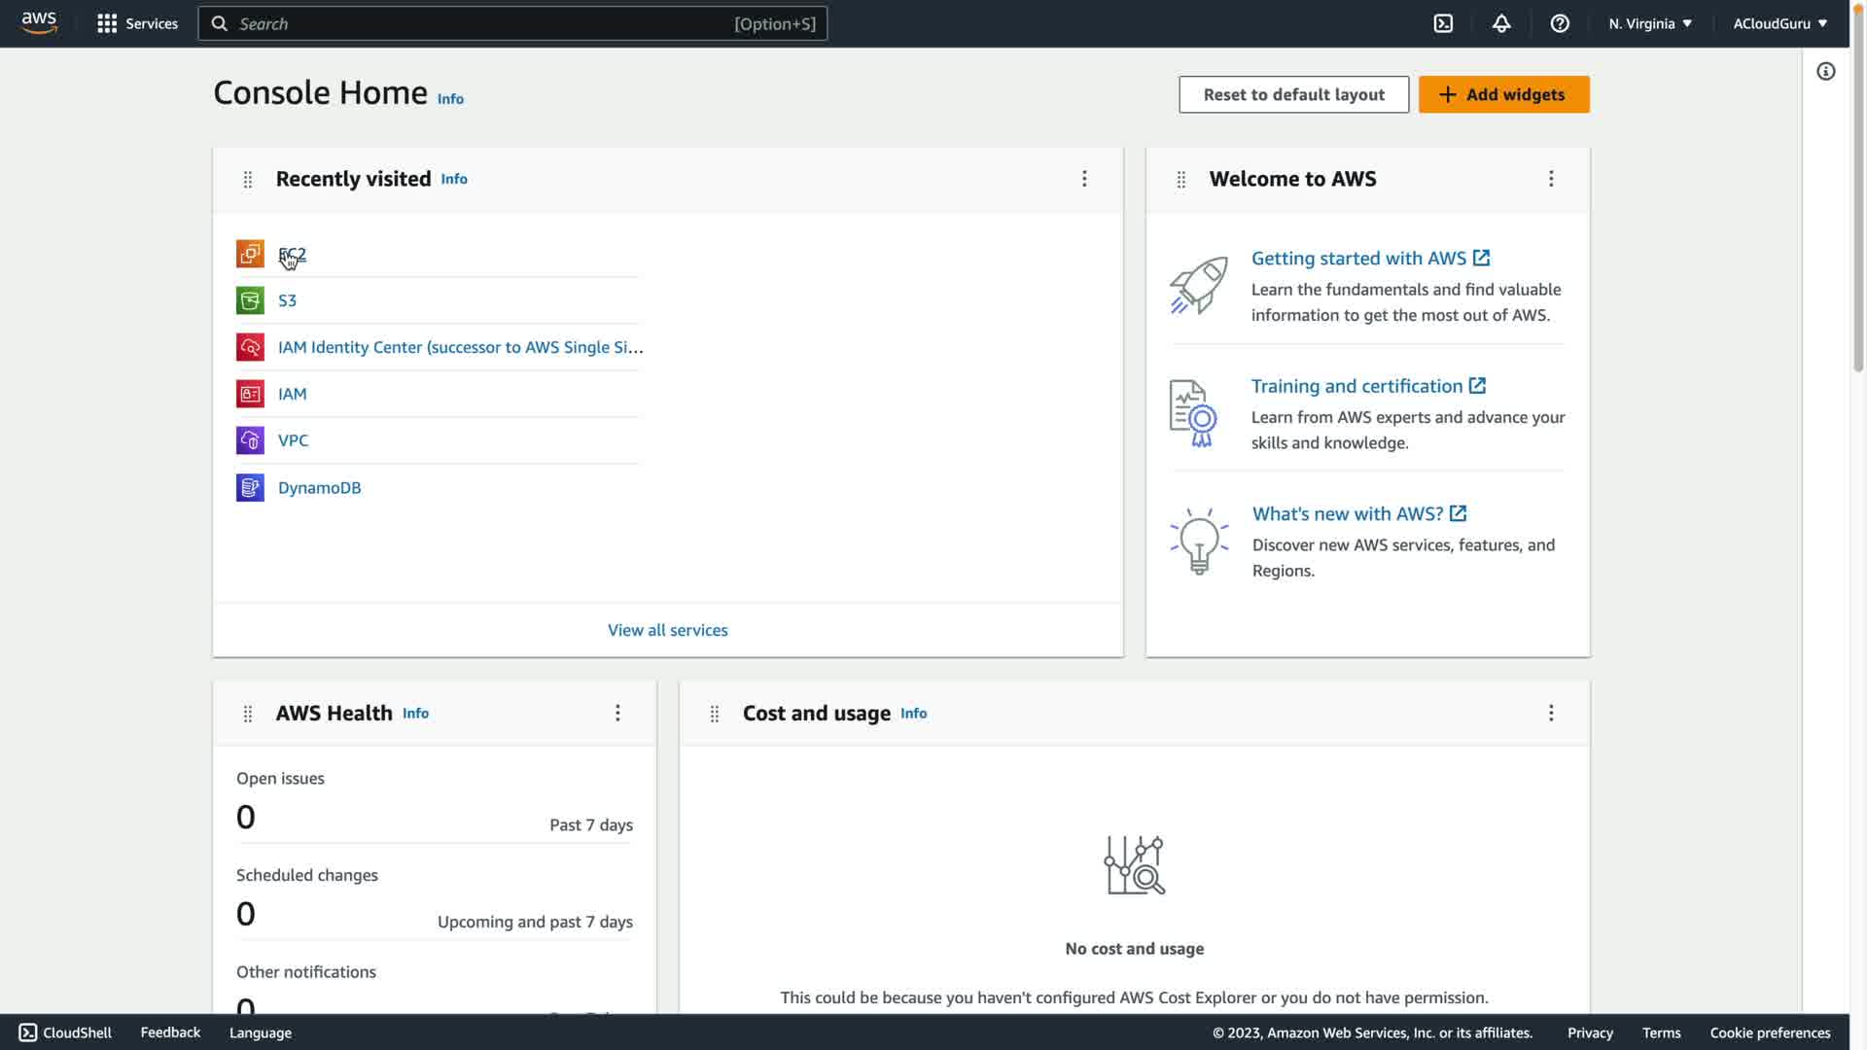Click the help question mark icon
The width and height of the screenshot is (1867, 1050).
pos(1560,23)
